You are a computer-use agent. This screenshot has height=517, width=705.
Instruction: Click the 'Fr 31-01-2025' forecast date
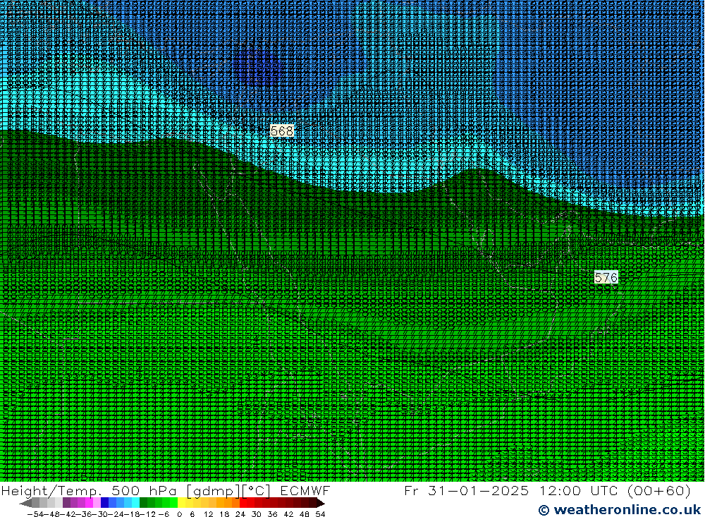pos(466,490)
